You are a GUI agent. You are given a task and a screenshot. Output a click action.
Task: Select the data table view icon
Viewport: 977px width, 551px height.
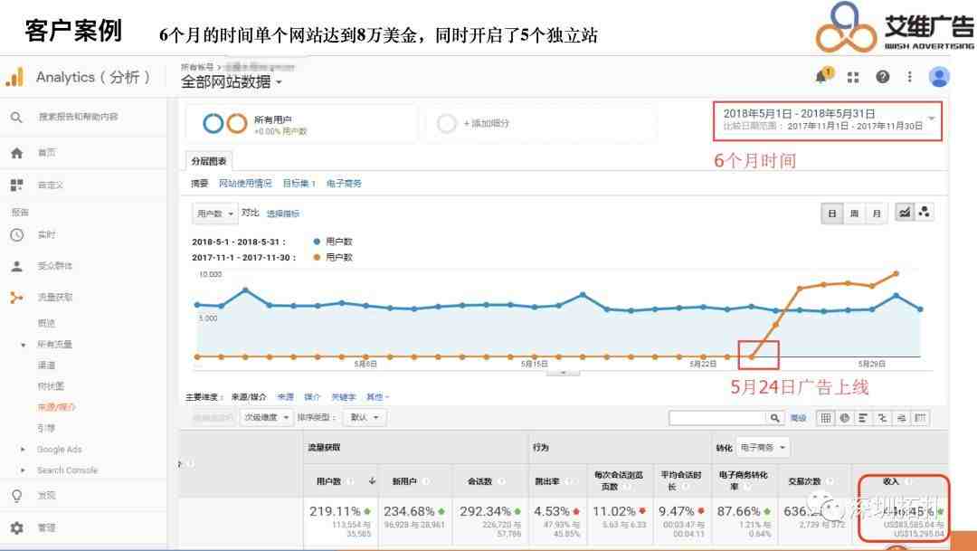pos(826,418)
